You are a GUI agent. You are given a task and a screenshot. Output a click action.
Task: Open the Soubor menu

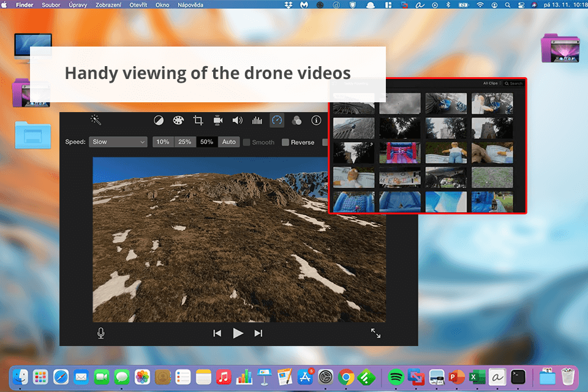click(51, 5)
